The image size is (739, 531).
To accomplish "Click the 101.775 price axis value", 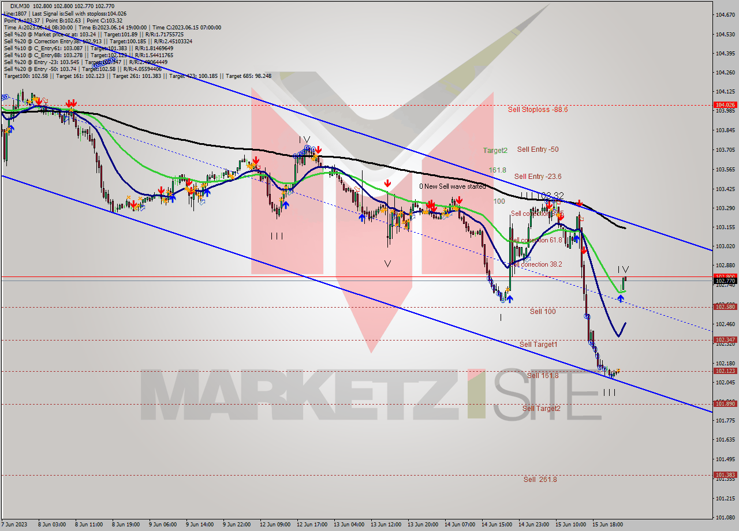I will (x=725, y=421).
